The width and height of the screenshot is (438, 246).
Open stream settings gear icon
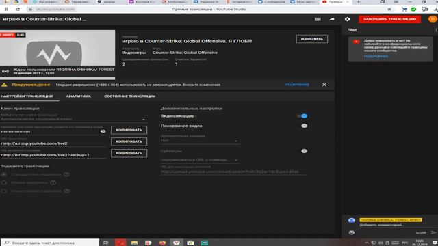click(x=347, y=19)
